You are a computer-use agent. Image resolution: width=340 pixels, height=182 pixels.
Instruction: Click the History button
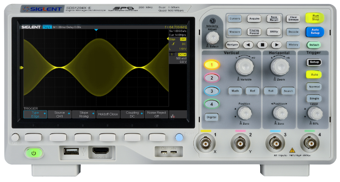[x=293, y=45]
